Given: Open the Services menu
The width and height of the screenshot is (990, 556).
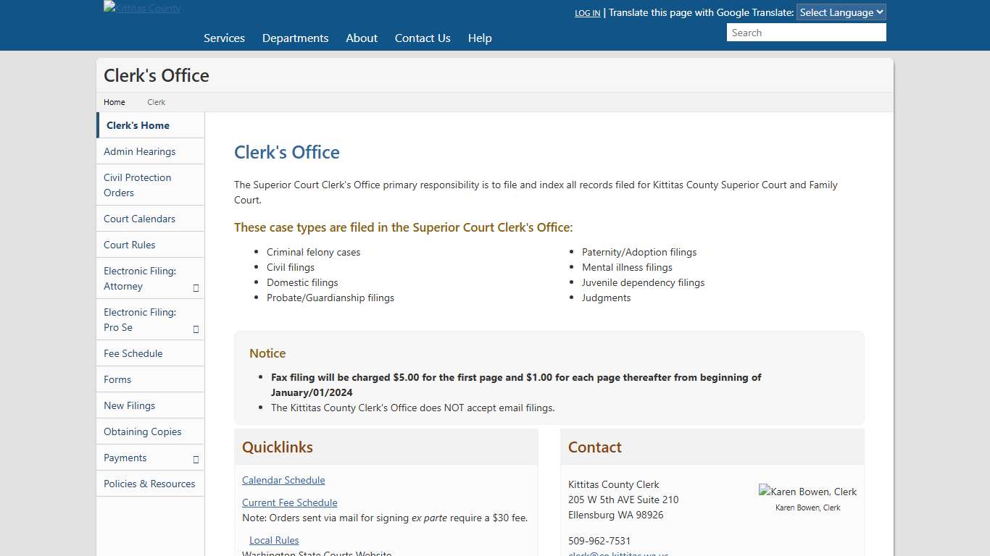Looking at the screenshot, I should tap(224, 38).
